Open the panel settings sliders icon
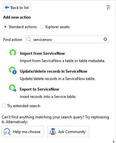116x143 pixels. (x=108, y=7)
